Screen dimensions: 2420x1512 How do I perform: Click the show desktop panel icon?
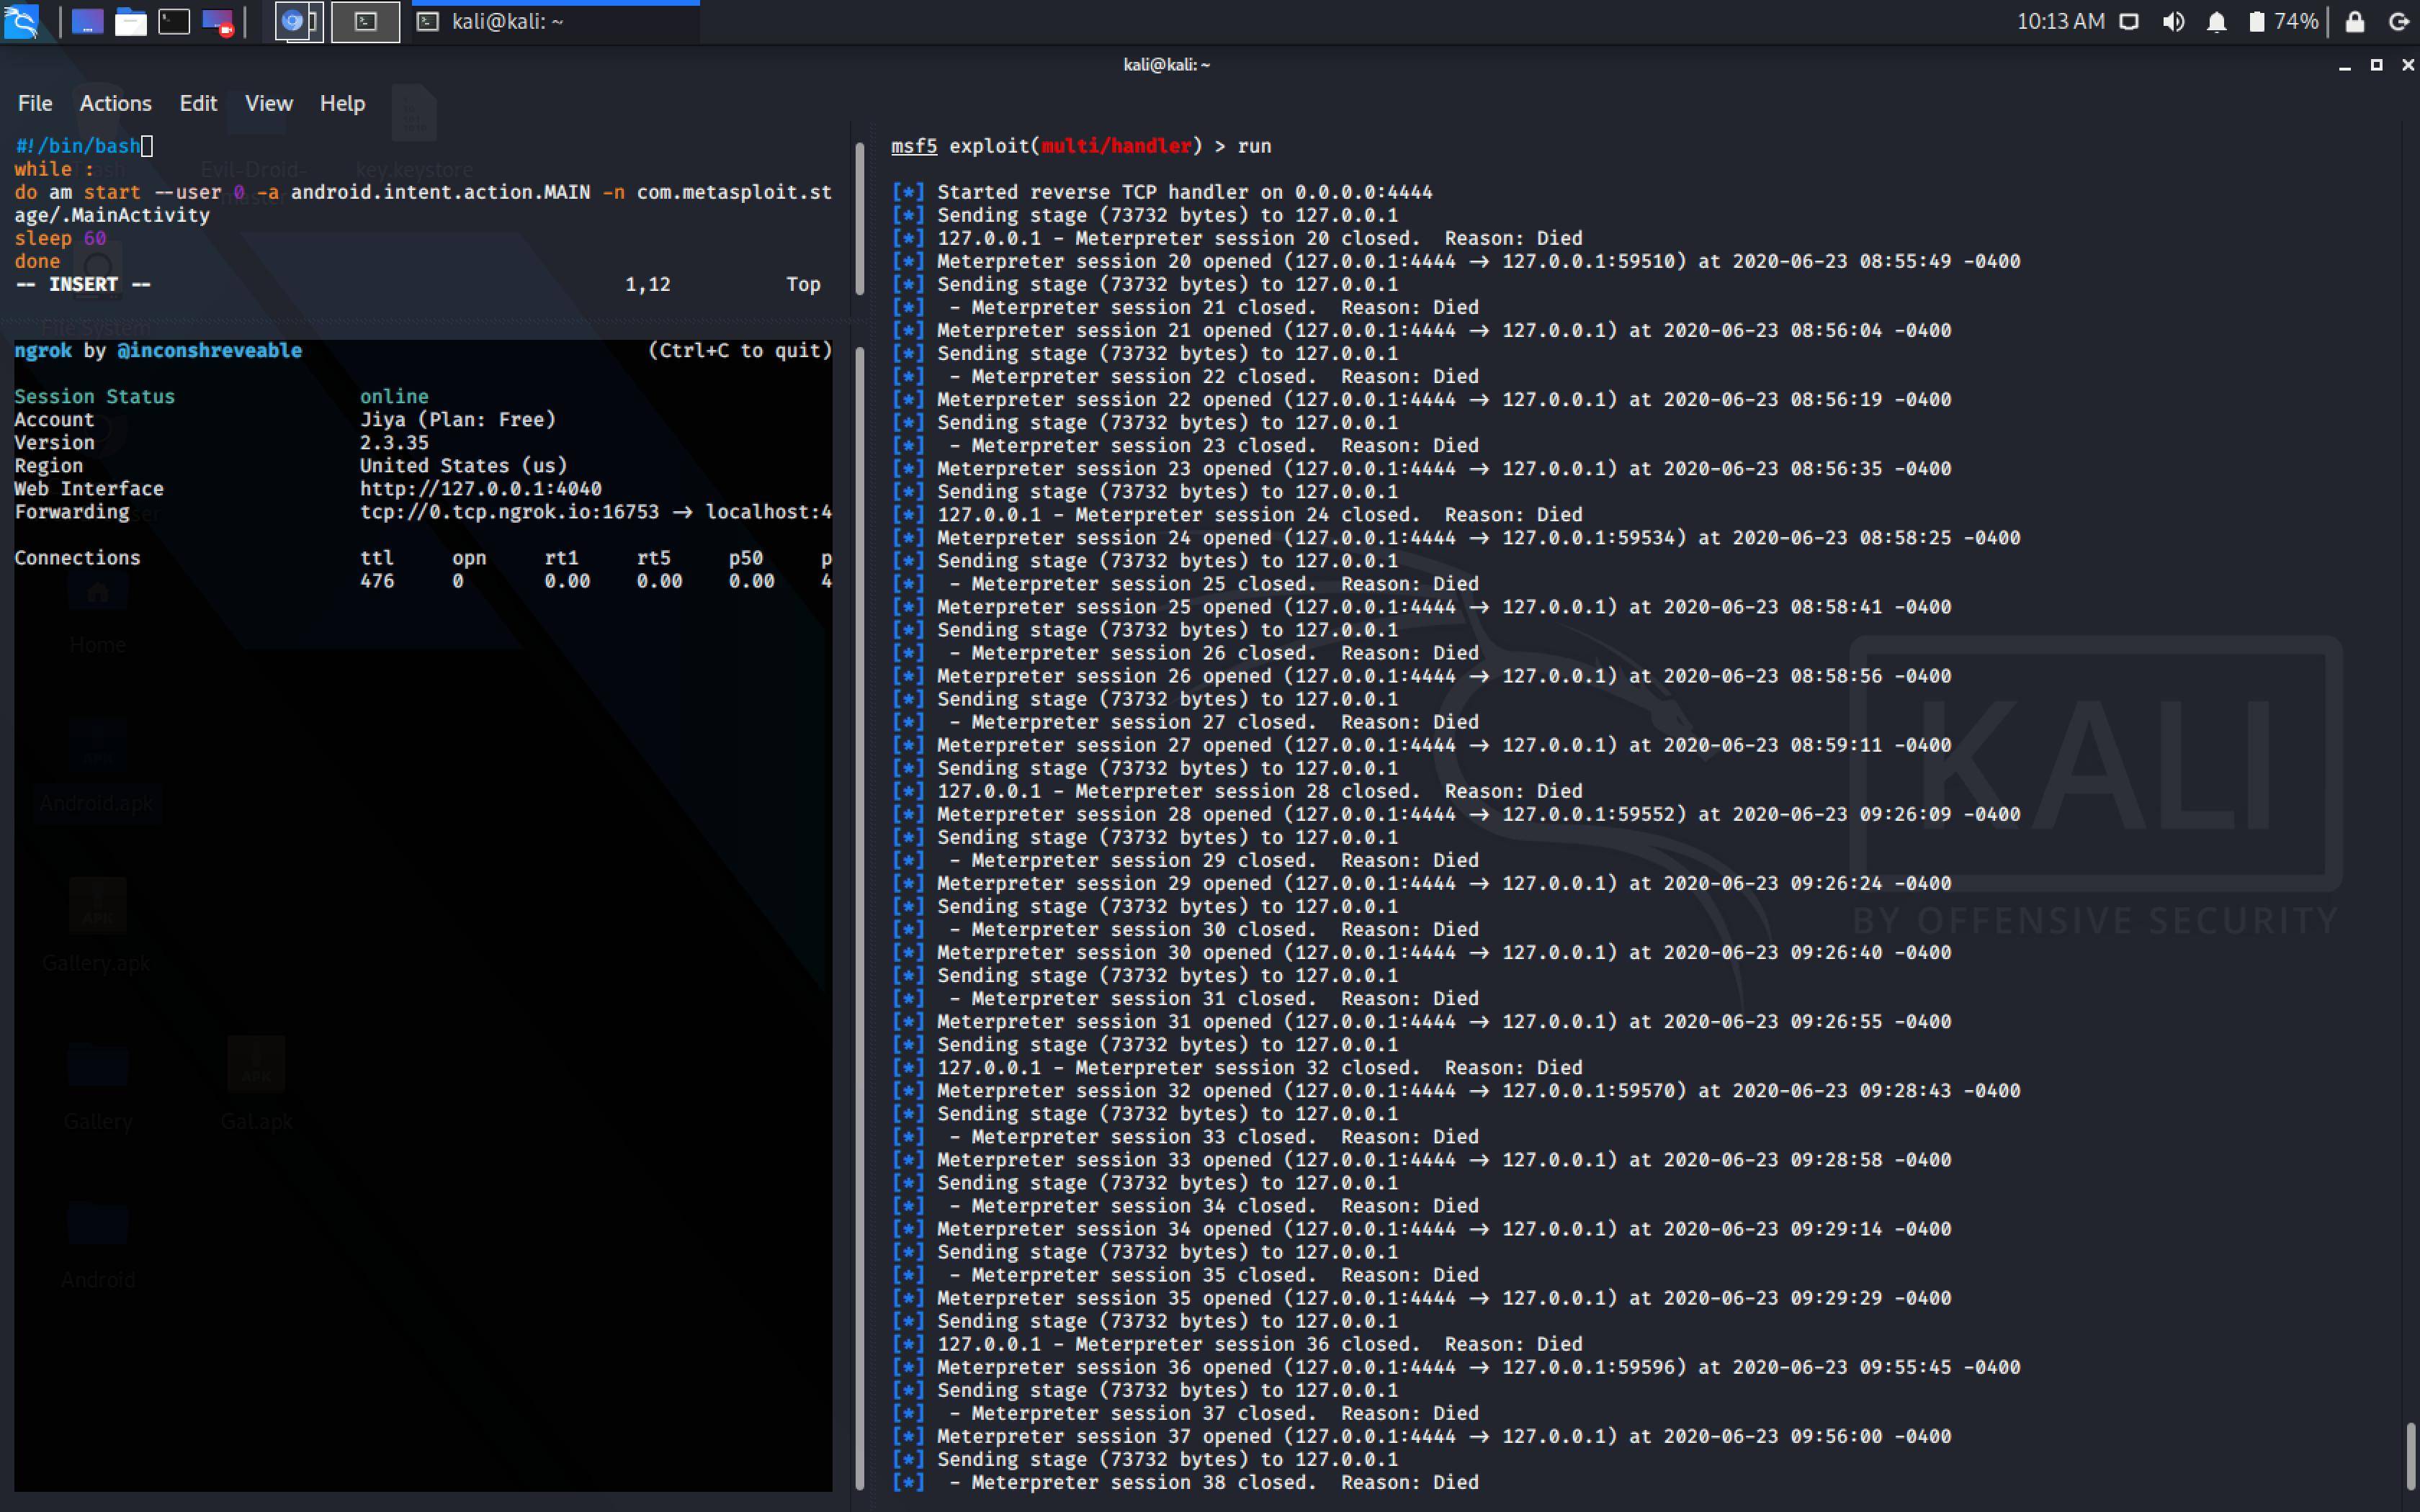(87, 21)
